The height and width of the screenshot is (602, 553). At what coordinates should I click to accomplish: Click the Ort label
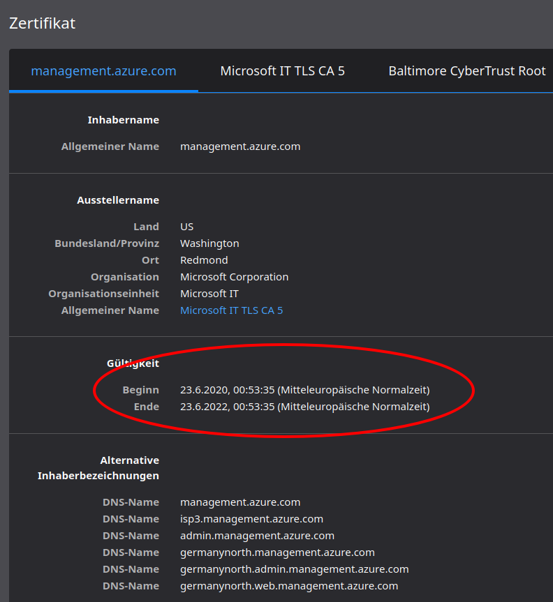[150, 260]
